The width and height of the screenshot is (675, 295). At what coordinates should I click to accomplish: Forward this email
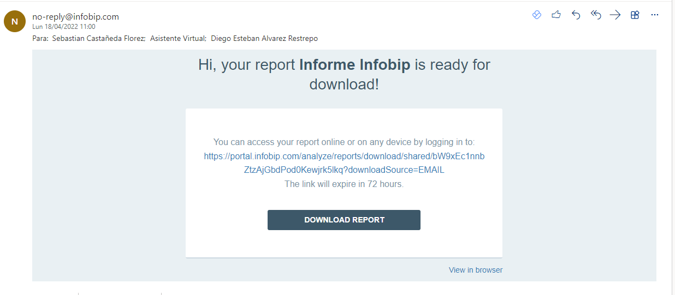click(x=615, y=15)
